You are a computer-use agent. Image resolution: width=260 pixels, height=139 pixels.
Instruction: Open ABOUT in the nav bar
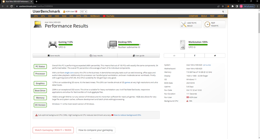pyautogui.click(x=221, y=16)
